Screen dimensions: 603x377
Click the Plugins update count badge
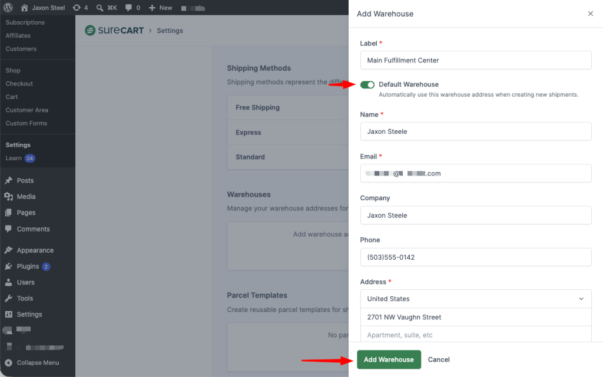[x=46, y=267]
